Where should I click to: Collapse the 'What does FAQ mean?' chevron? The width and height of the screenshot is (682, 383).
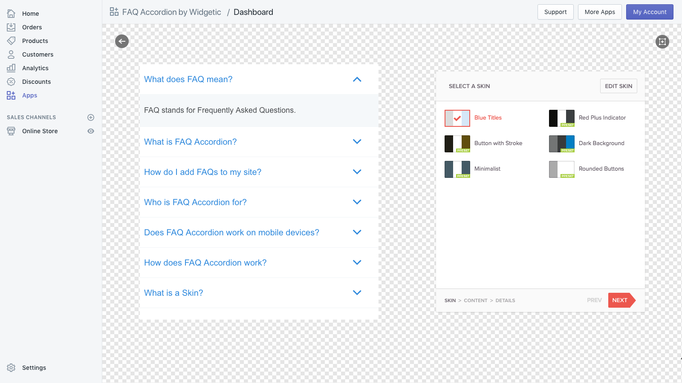[x=357, y=80]
